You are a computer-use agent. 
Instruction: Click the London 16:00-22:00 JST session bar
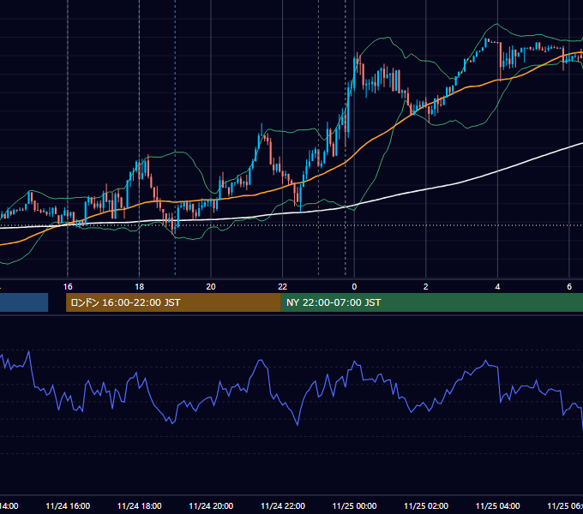pos(173,302)
